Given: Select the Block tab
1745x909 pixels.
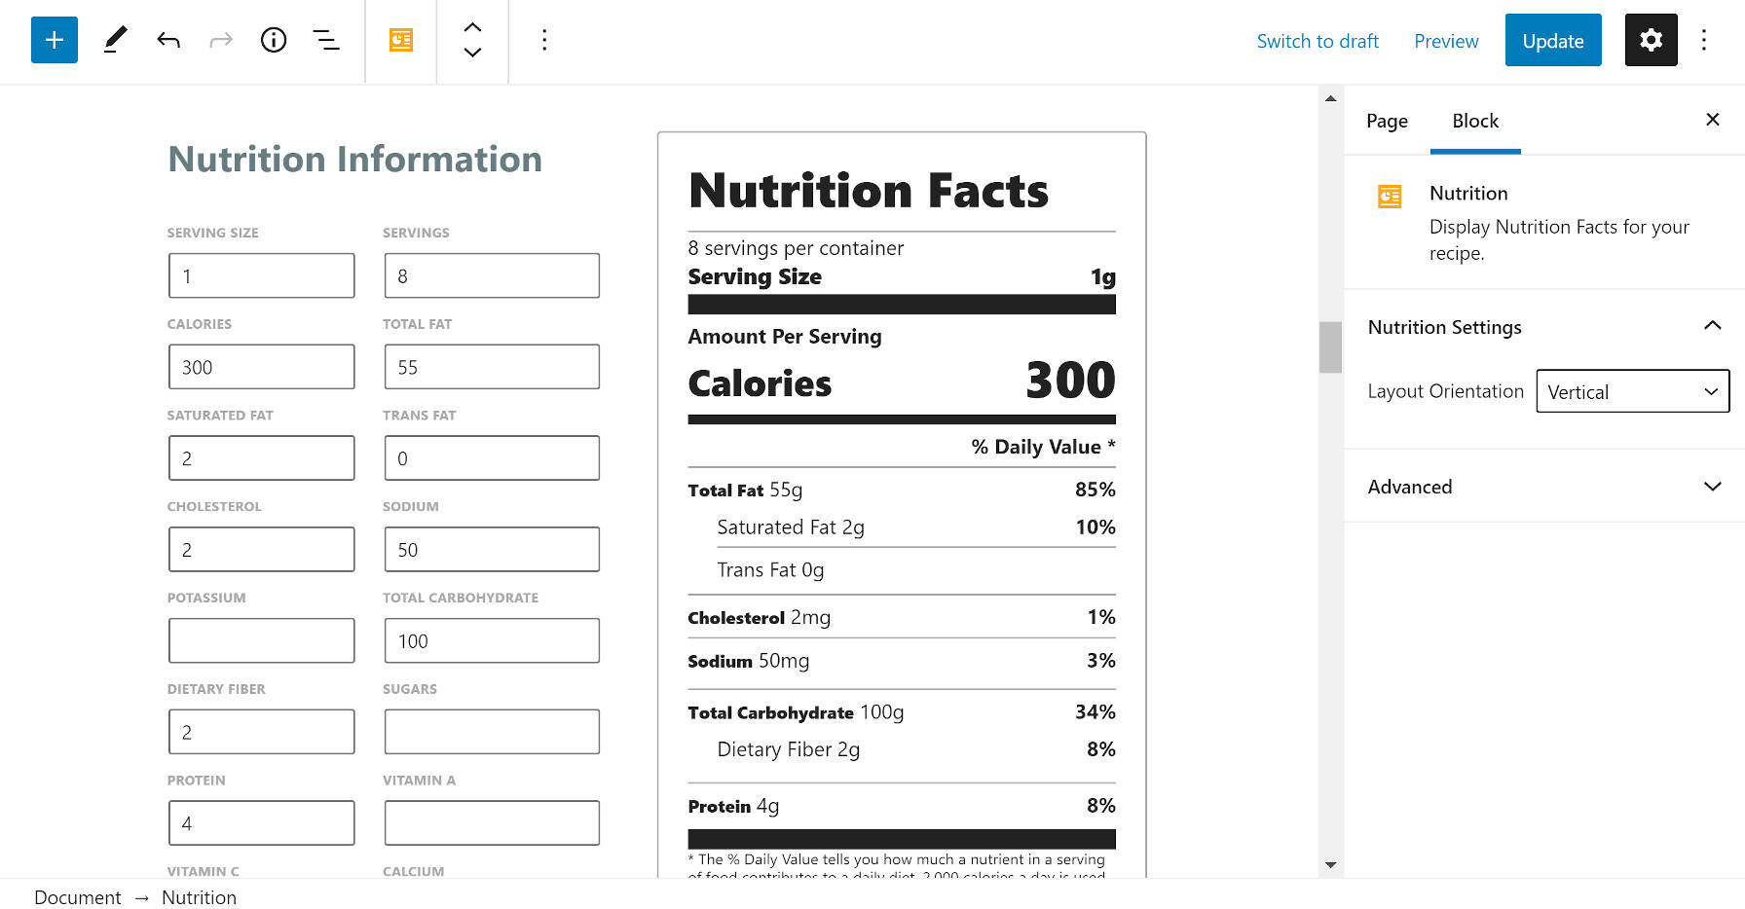Looking at the screenshot, I should coord(1474,120).
